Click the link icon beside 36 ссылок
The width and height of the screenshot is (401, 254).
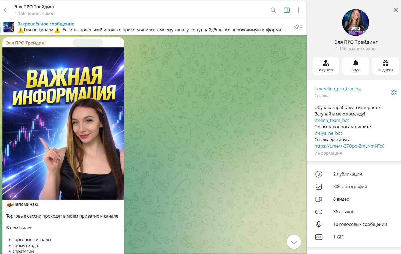319,212
